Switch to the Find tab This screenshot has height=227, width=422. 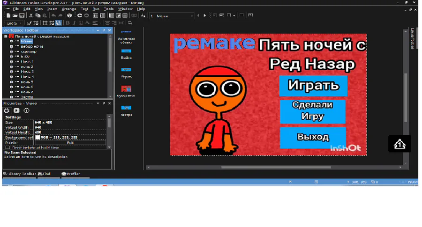coord(44,174)
